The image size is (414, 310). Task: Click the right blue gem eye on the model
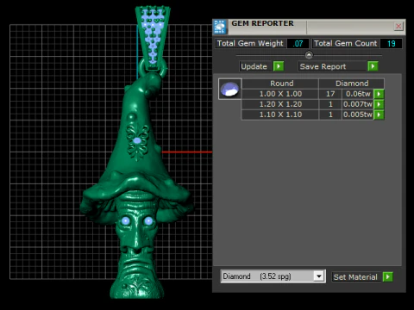[148, 220]
